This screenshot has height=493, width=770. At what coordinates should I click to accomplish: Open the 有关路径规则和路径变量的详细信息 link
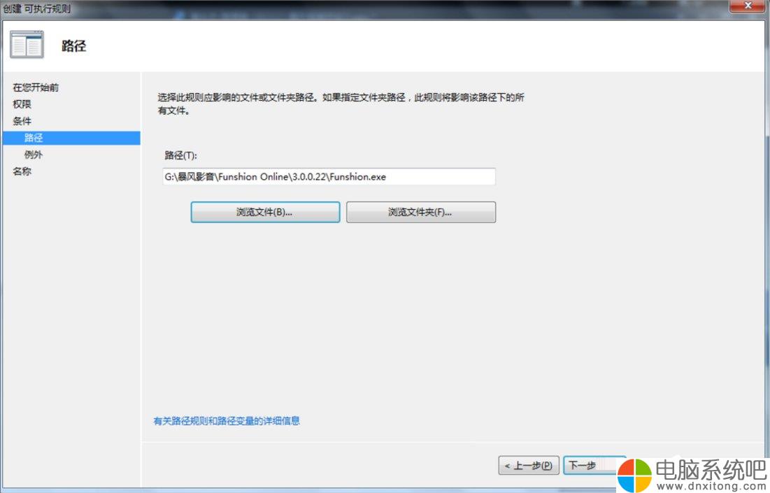click(x=227, y=421)
